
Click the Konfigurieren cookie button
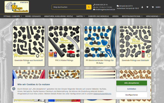(131, 95)
